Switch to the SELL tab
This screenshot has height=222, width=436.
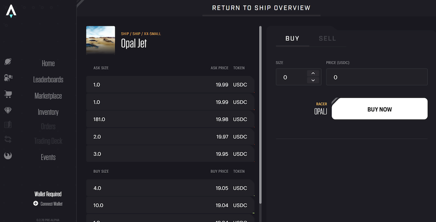click(x=327, y=39)
